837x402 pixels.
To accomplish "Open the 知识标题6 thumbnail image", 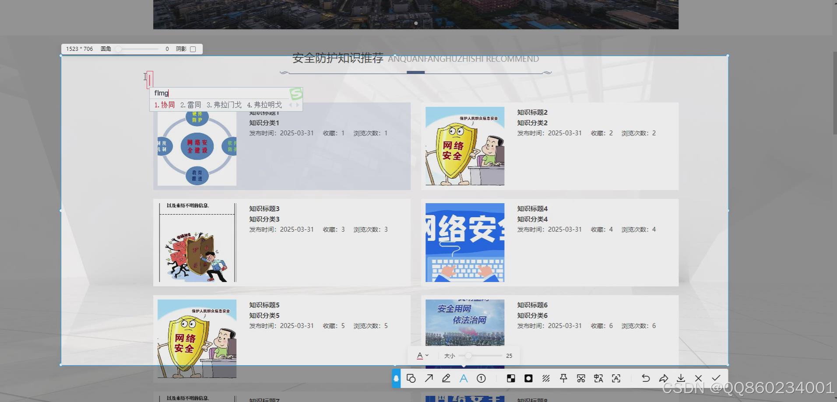I will tap(465, 322).
